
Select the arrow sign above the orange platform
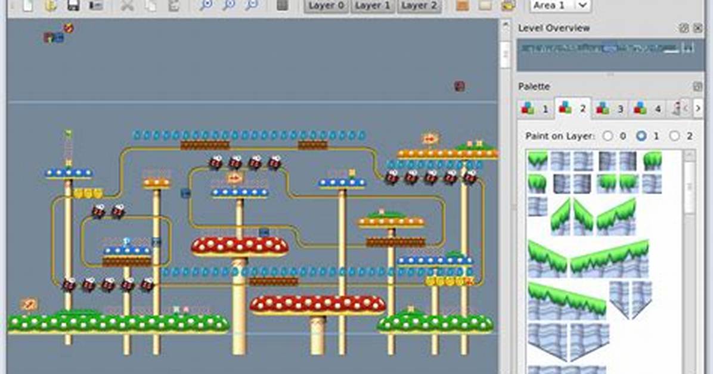[x=430, y=139]
